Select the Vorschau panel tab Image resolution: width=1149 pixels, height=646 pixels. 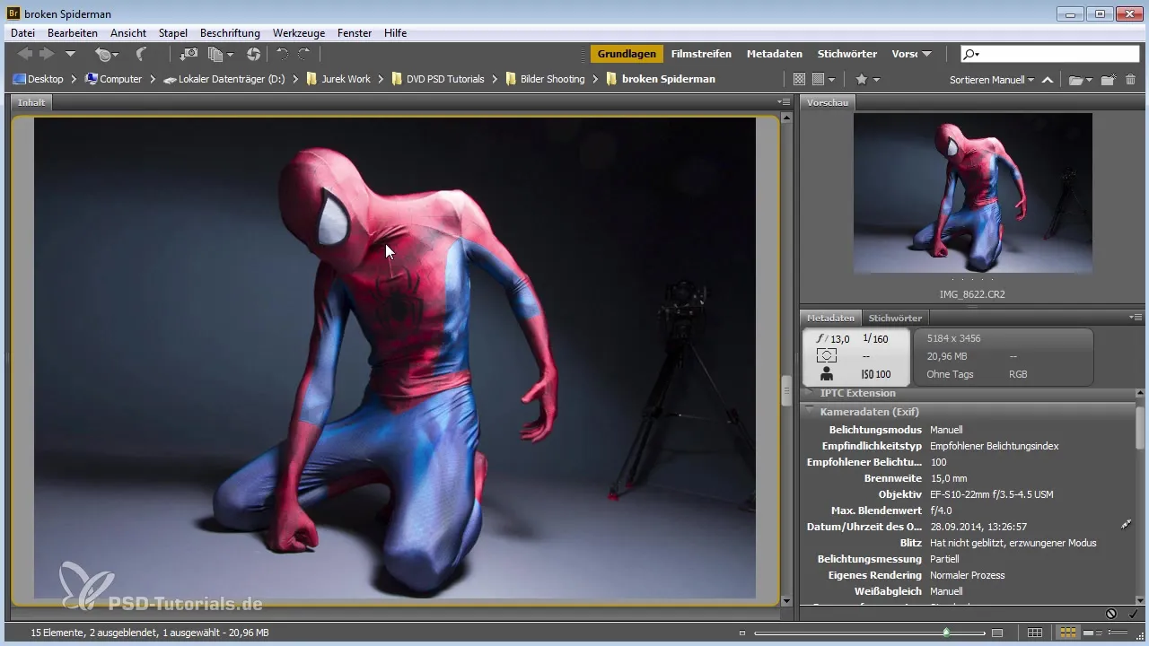click(x=828, y=102)
